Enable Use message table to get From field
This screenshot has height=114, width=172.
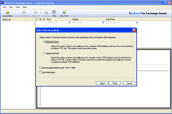41,68
